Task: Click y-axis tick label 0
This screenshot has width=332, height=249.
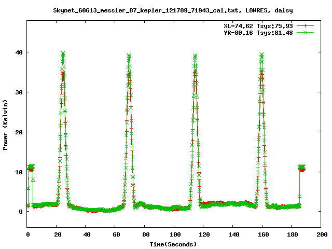Action: pyautogui.click(x=21, y=212)
